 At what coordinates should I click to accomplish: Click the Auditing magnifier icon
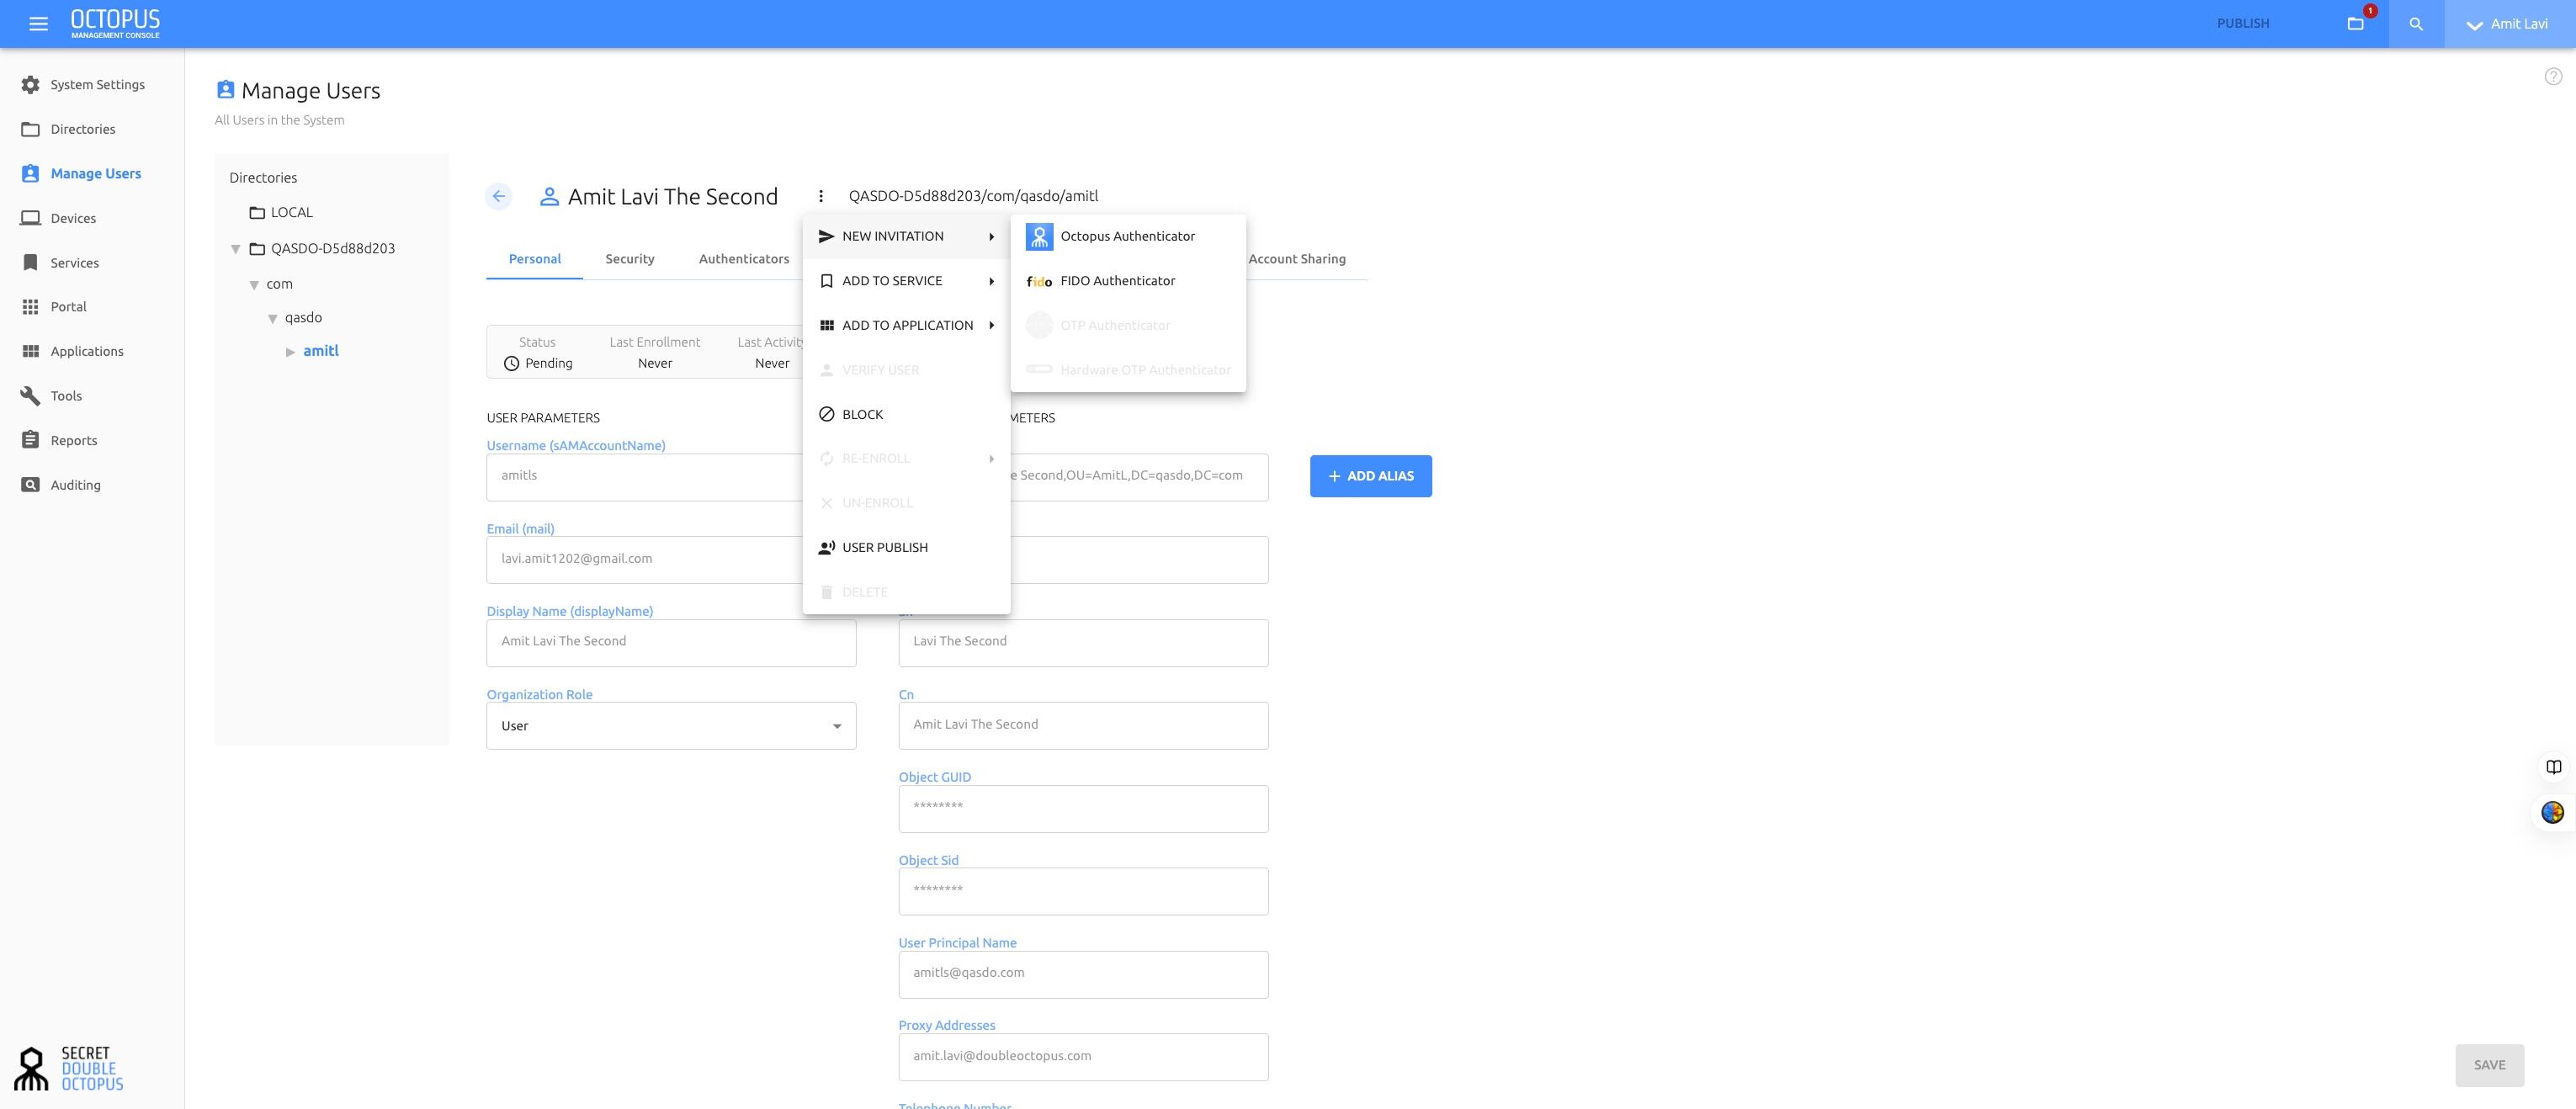[x=31, y=485]
